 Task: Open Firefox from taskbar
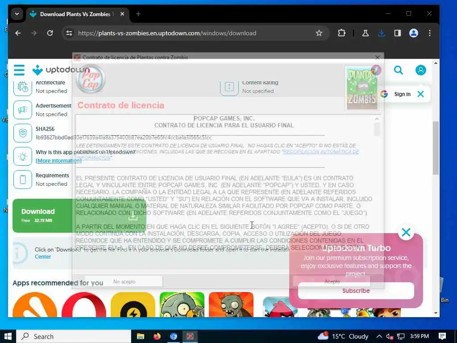pyautogui.click(x=157, y=336)
